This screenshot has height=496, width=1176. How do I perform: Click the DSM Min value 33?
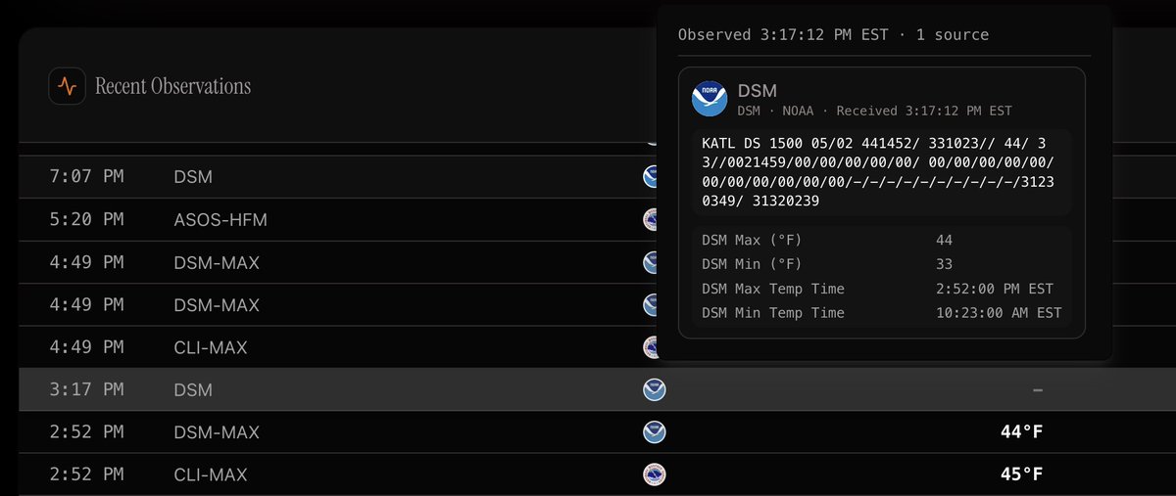[945, 264]
